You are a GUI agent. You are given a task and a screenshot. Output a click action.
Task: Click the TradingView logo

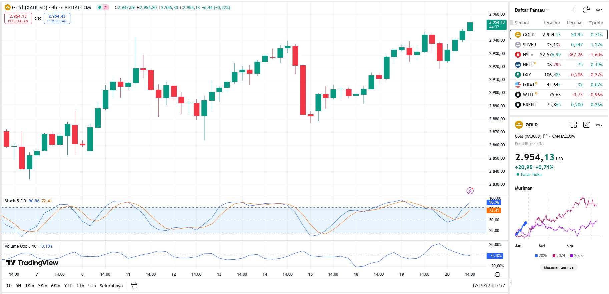pos(32,263)
